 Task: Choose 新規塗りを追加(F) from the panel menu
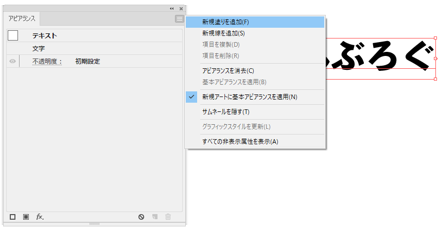[255, 22]
